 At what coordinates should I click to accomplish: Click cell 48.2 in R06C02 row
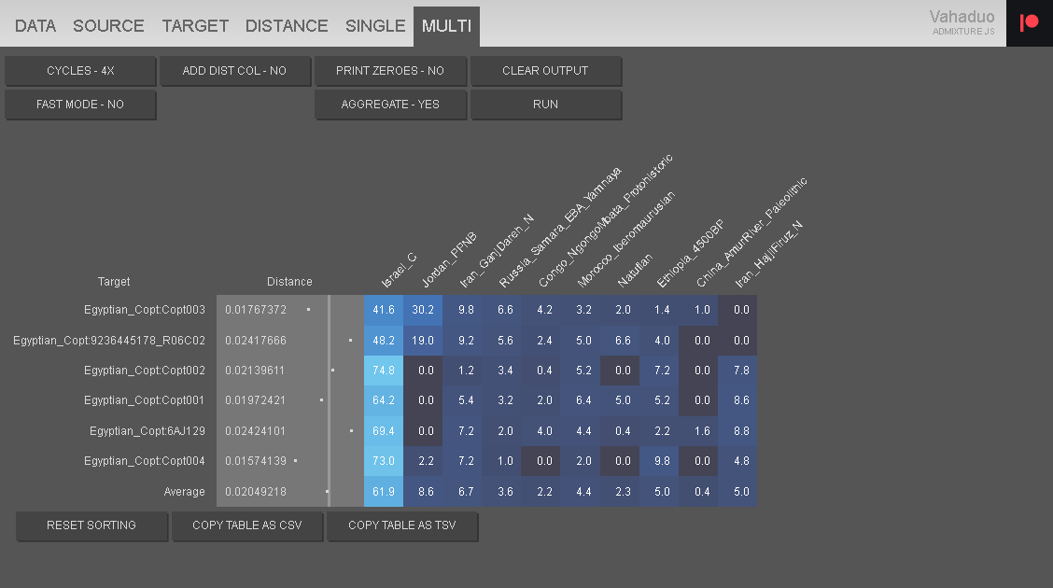click(x=384, y=341)
